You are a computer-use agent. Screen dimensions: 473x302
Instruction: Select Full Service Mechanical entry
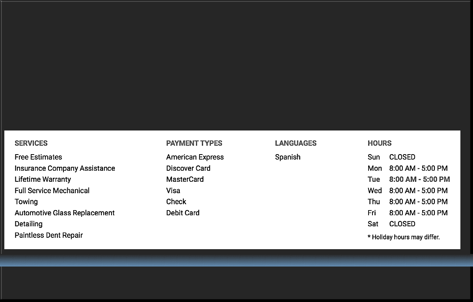pos(52,190)
